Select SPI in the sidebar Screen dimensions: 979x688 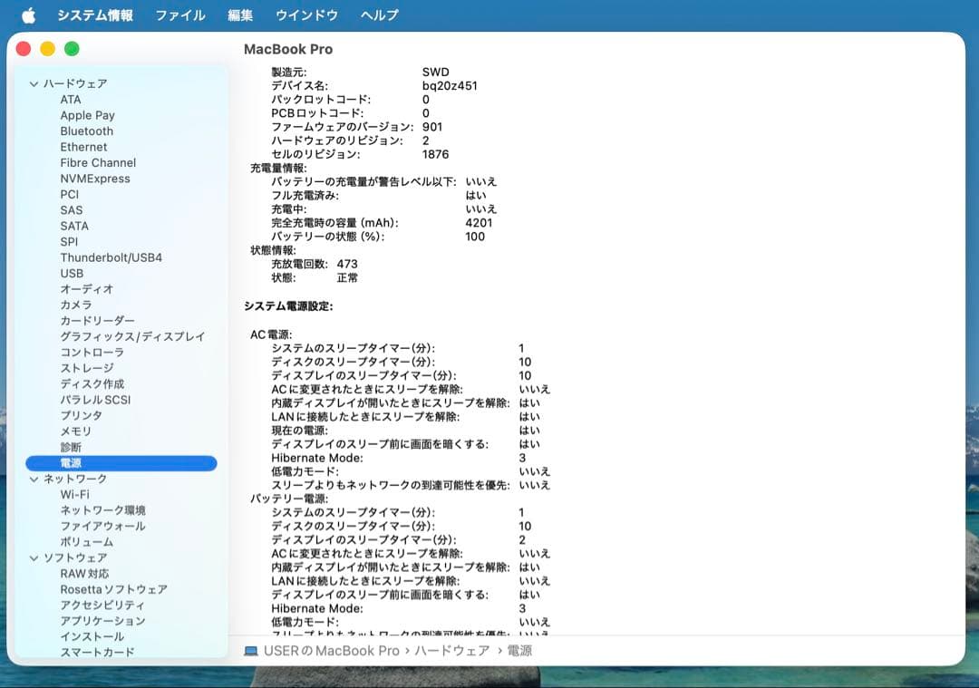[69, 242]
